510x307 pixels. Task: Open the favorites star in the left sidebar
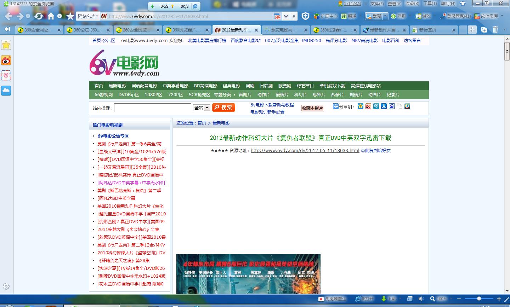click(x=6, y=45)
